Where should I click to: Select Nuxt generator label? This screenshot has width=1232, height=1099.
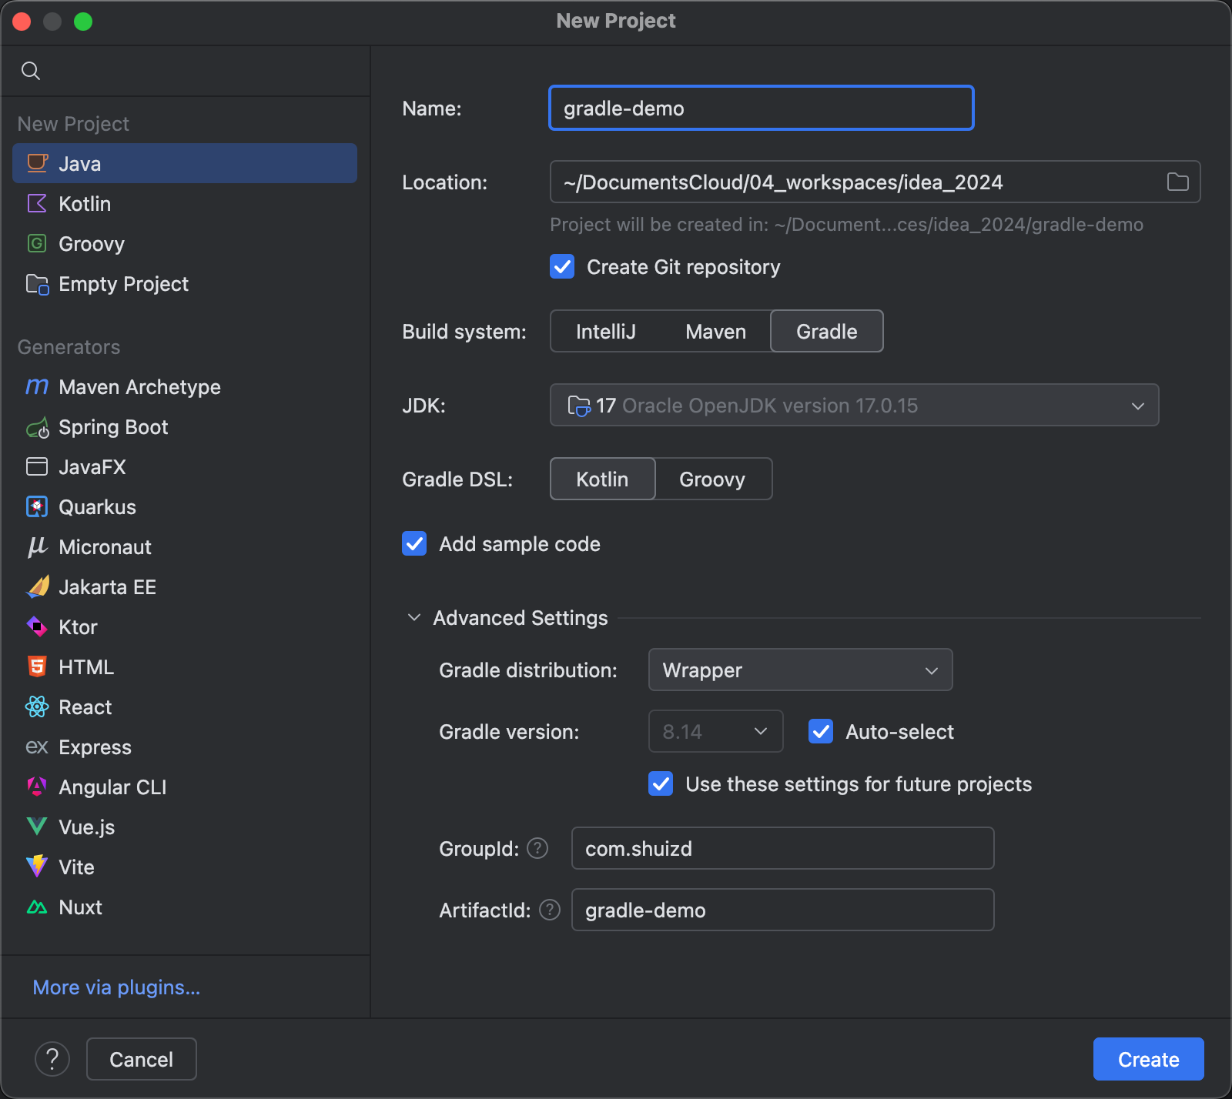tap(80, 907)
